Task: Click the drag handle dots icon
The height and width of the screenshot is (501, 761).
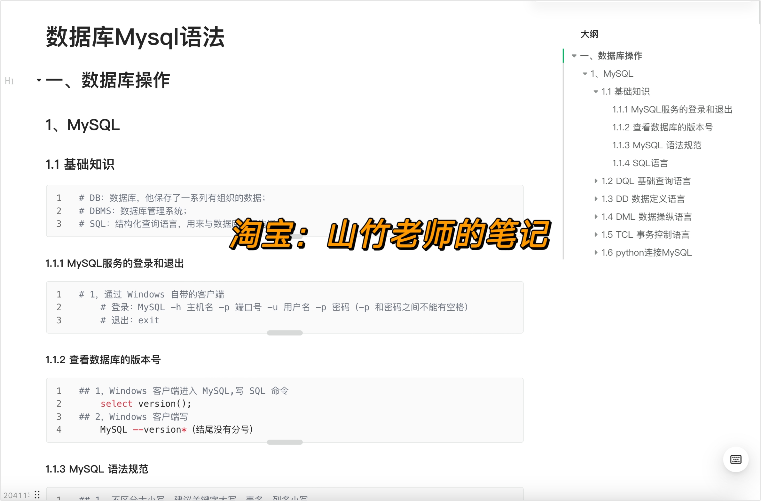Action: (x=37, y=495)
